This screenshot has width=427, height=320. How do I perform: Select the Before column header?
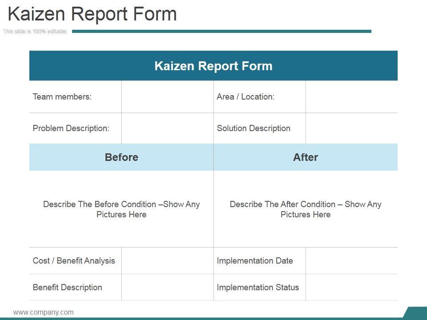(x=121, y=157)
